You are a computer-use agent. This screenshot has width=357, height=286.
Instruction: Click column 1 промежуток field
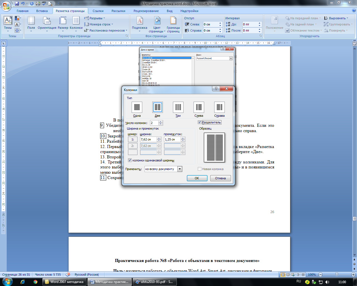[x=172, y=139]
